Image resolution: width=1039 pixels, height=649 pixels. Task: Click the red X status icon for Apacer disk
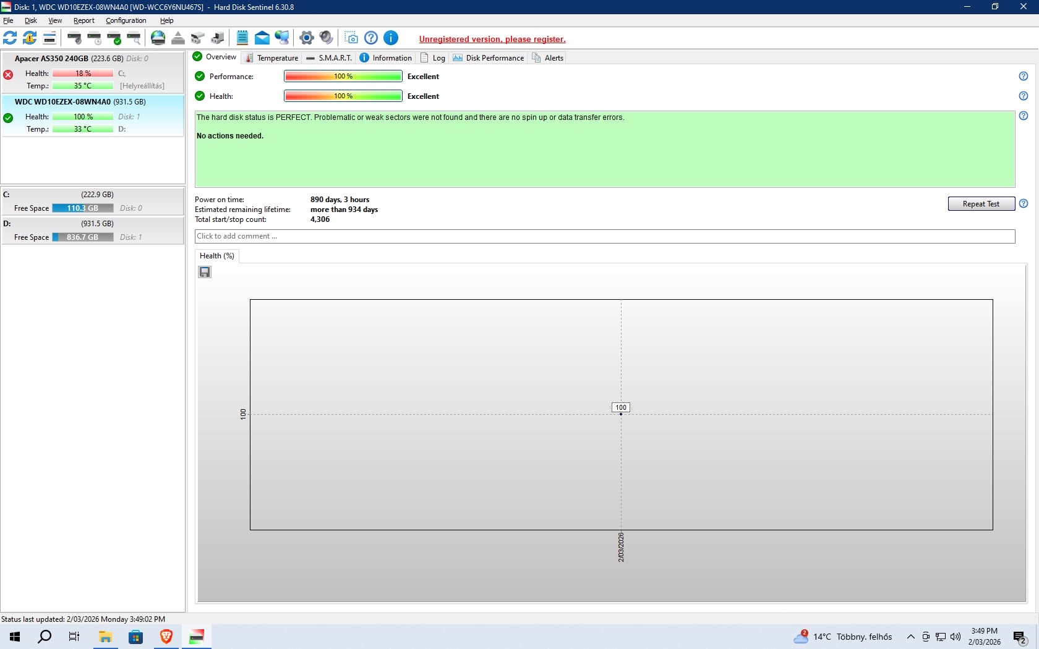[x=8, y=75]
